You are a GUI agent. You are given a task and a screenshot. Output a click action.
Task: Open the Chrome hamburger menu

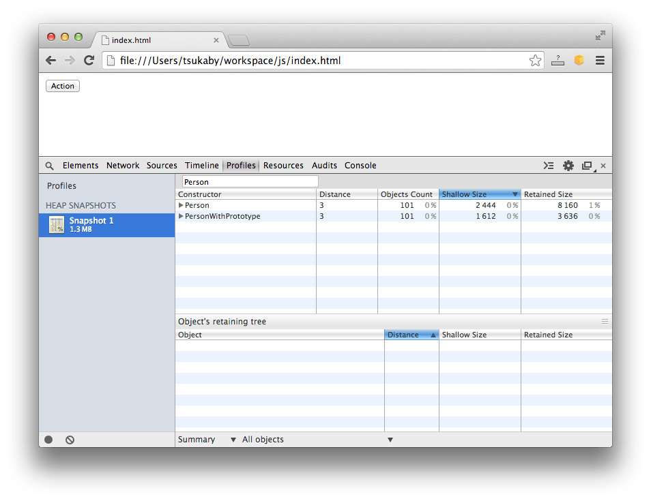(x=600, y=61)
